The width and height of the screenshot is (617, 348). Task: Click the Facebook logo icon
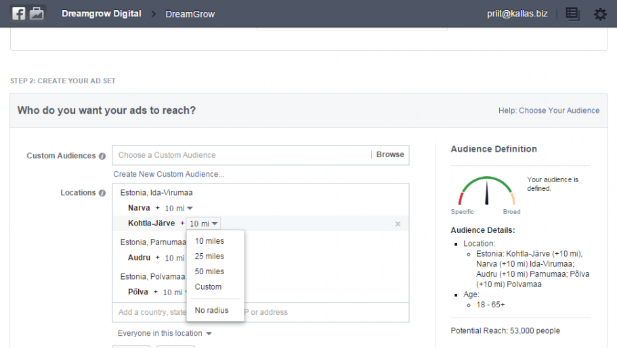click(18, 14)
